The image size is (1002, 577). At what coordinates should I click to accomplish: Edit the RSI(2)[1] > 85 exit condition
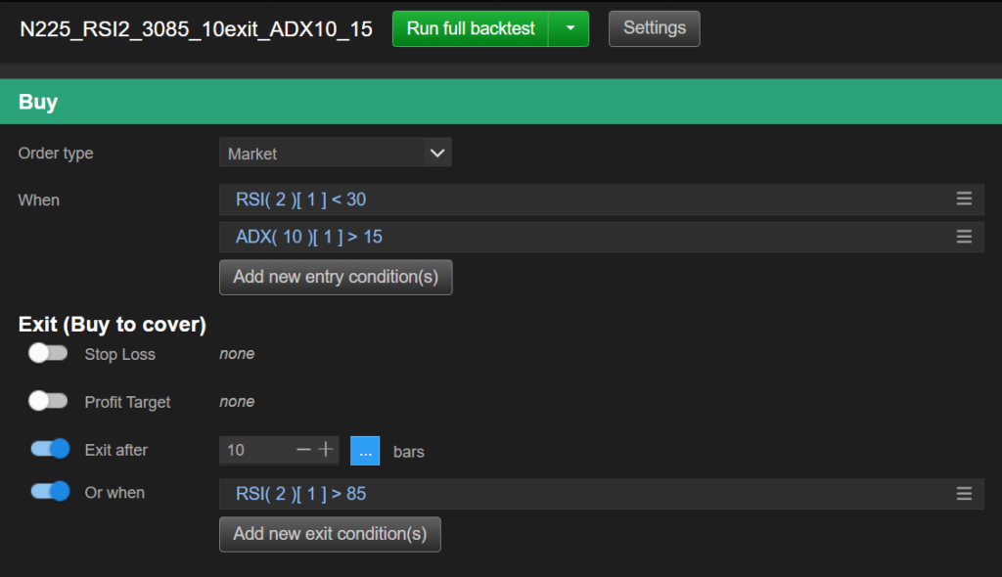[301, 494]
